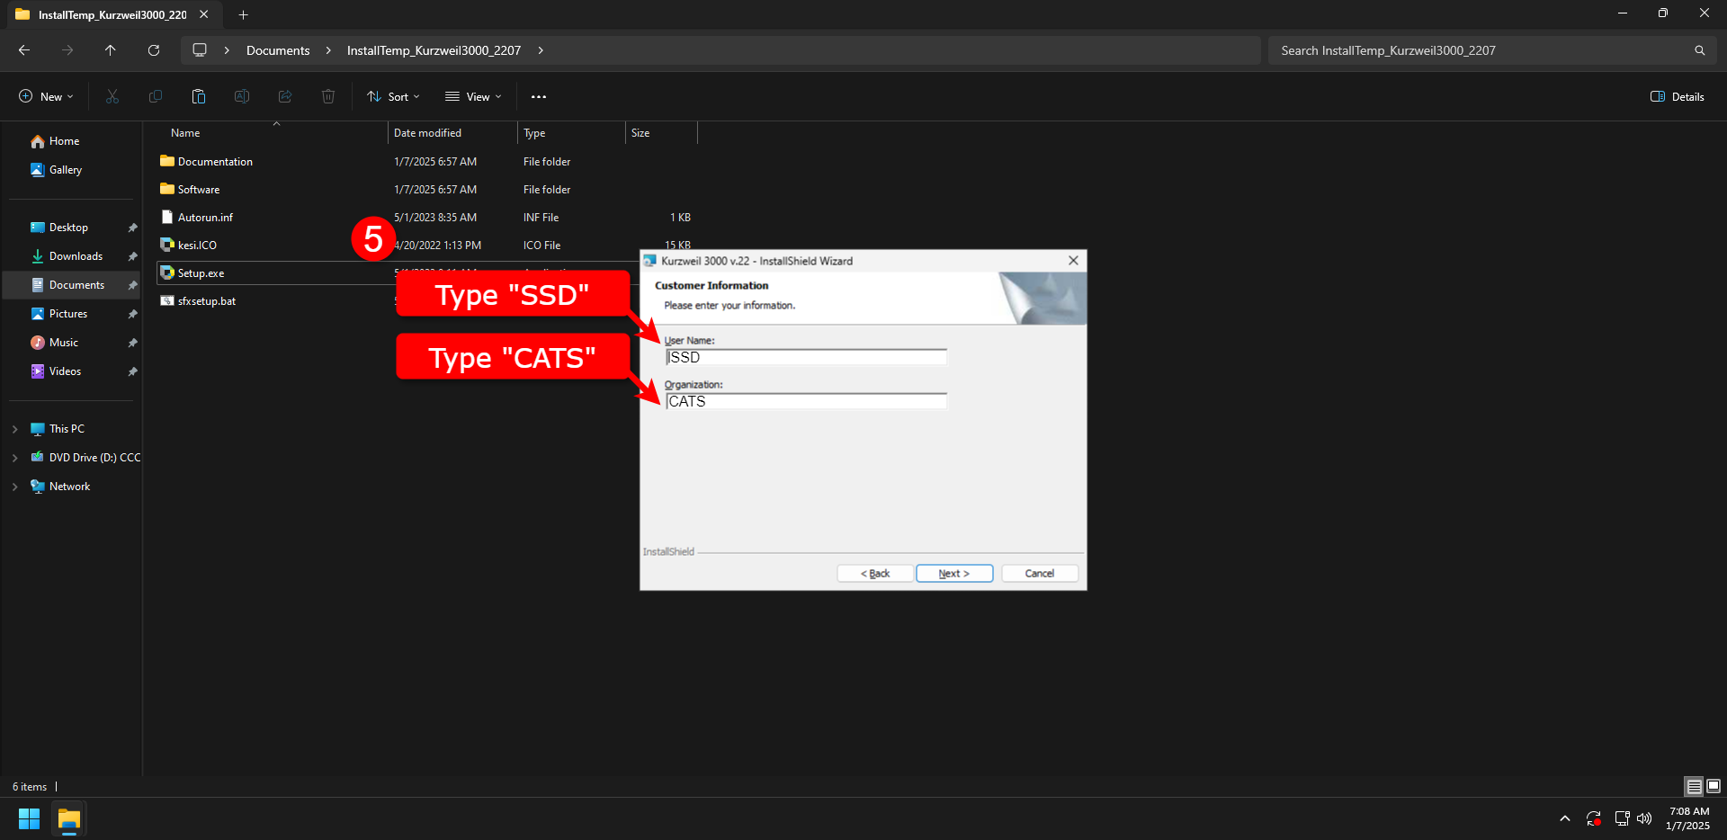Open Pictures in quick access
The image size is (1727, 840).
pos(68,314)
